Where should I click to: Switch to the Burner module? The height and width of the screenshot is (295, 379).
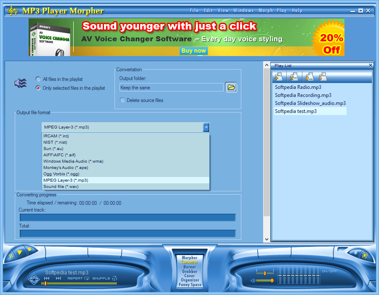pyautogui.click(x=189, y=267)
